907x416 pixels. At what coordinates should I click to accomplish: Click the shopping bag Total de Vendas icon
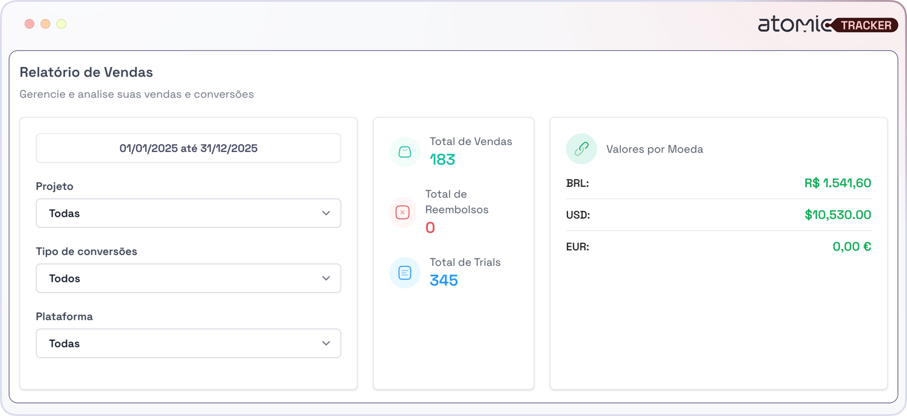coord(405,152)
